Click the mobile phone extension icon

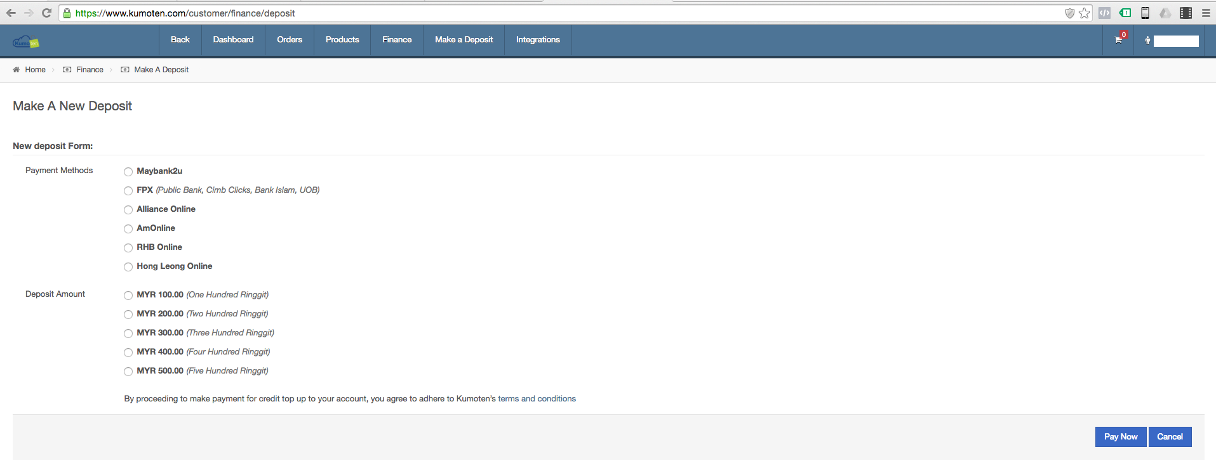(x=1146, y=13)
